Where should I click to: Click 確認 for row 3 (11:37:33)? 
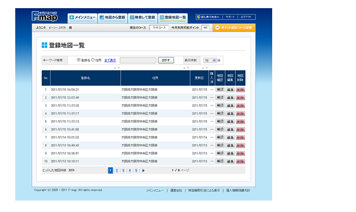point(220,105)
